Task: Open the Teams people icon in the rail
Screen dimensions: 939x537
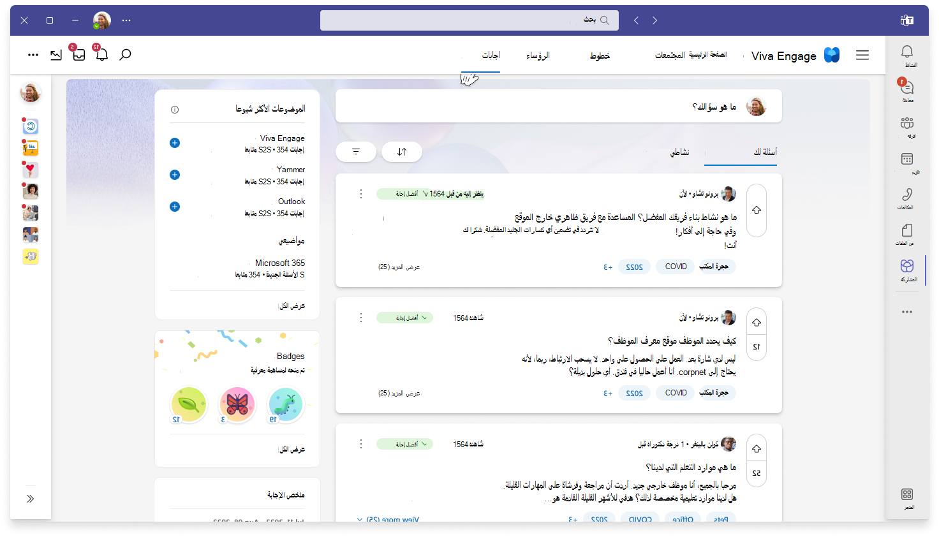Action: click(907, 123)
